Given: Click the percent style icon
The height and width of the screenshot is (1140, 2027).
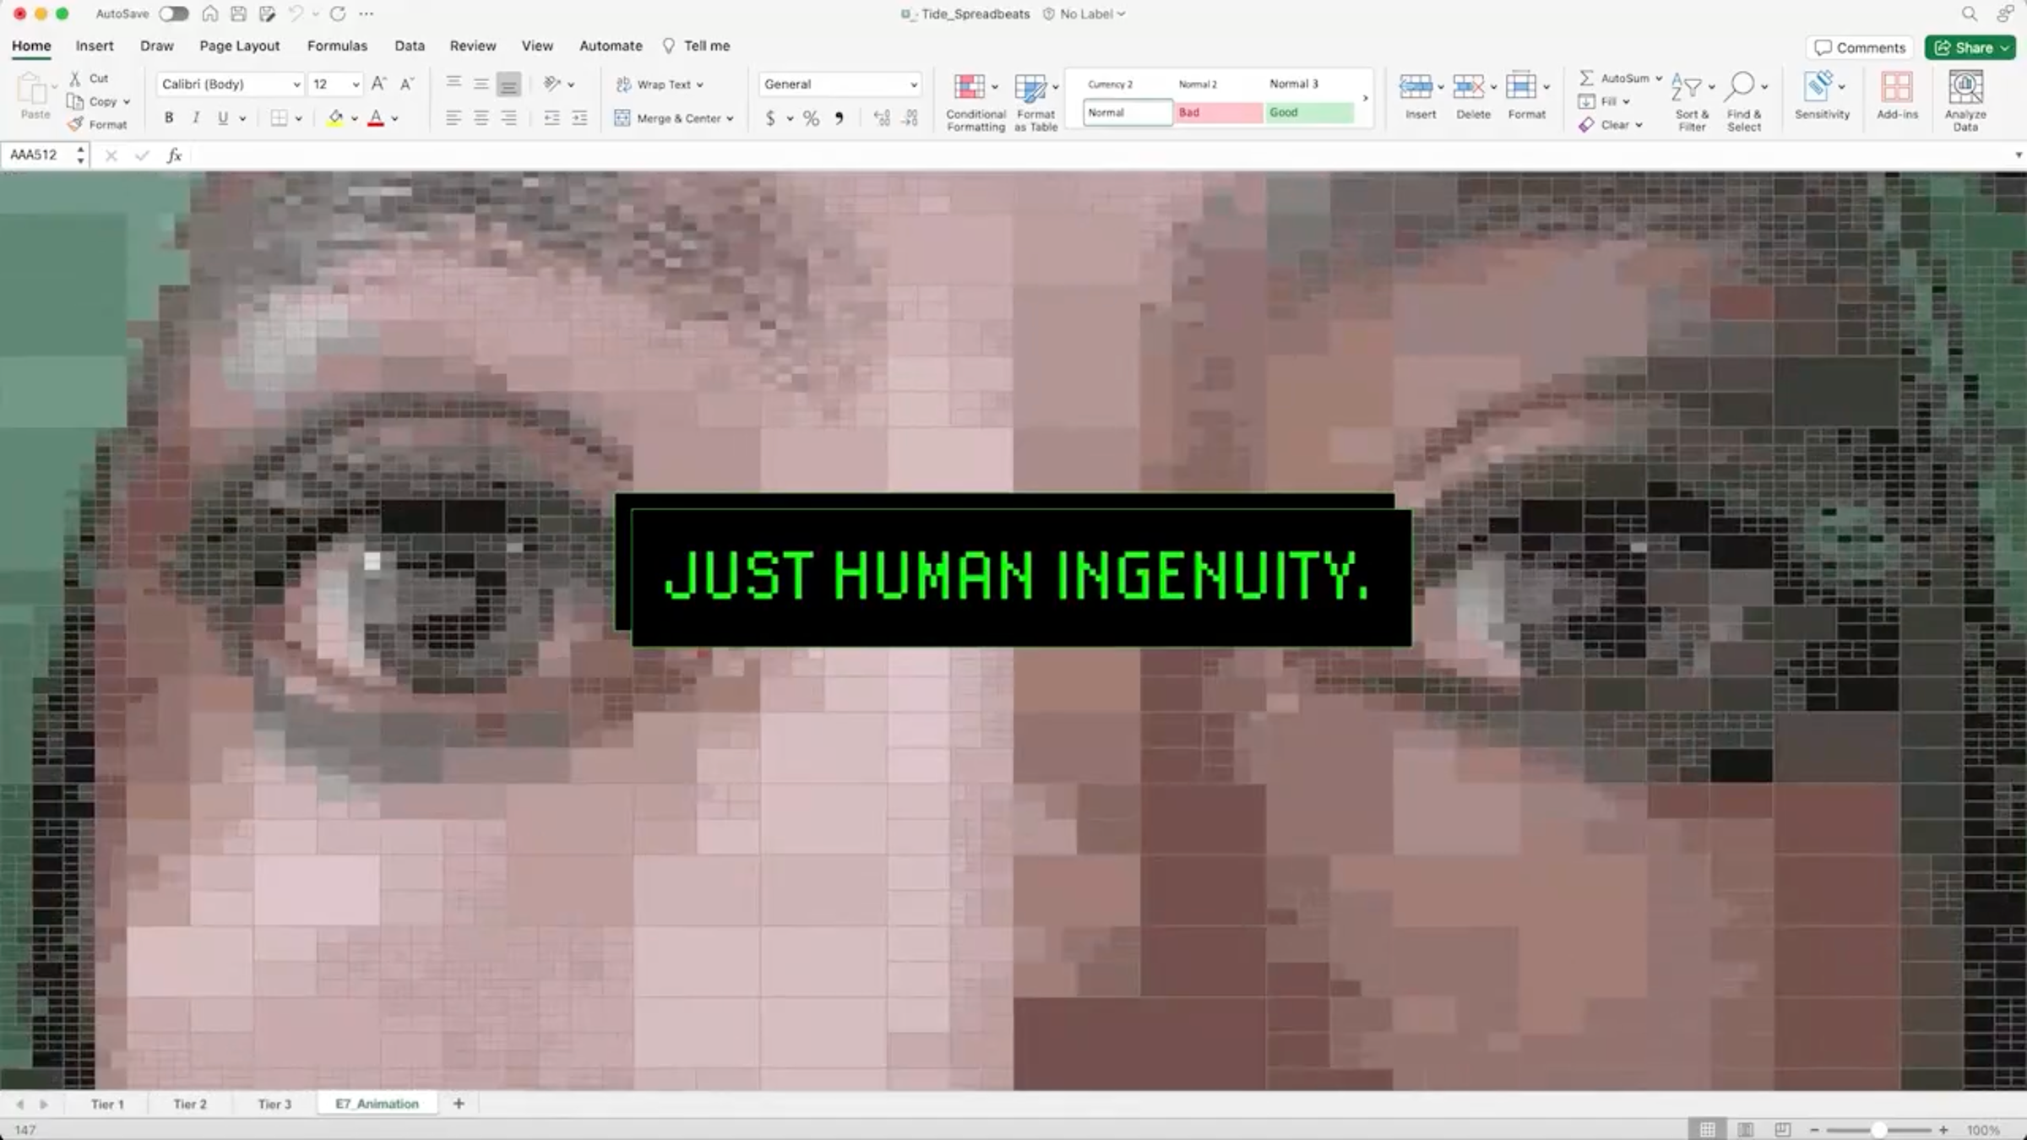Looking at the screenshot, I should click(x=811, y=118).
